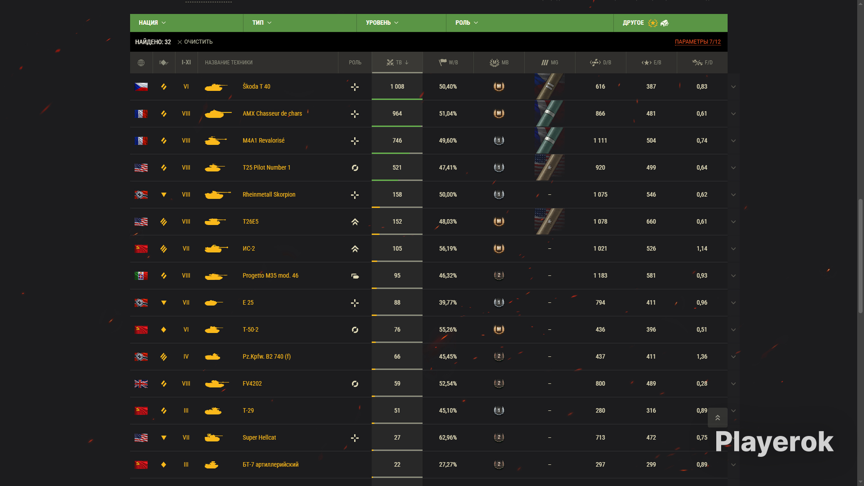Image resolution: width=864 pixels, height=486 pixels.
Task: Open the T-29 vehicle link
Action: click(248, 411)
